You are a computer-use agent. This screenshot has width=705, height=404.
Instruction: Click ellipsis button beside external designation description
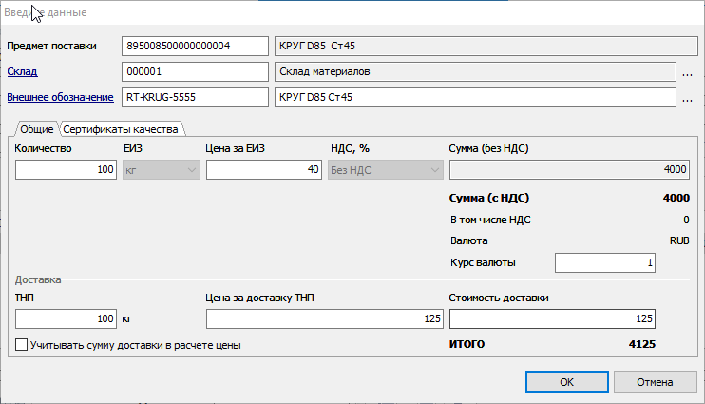click(x=687, y=97)
